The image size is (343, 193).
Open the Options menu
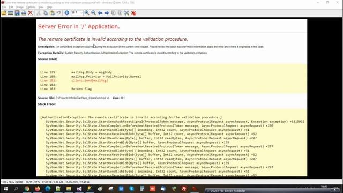pyautogui.click(x=31, y=7)
